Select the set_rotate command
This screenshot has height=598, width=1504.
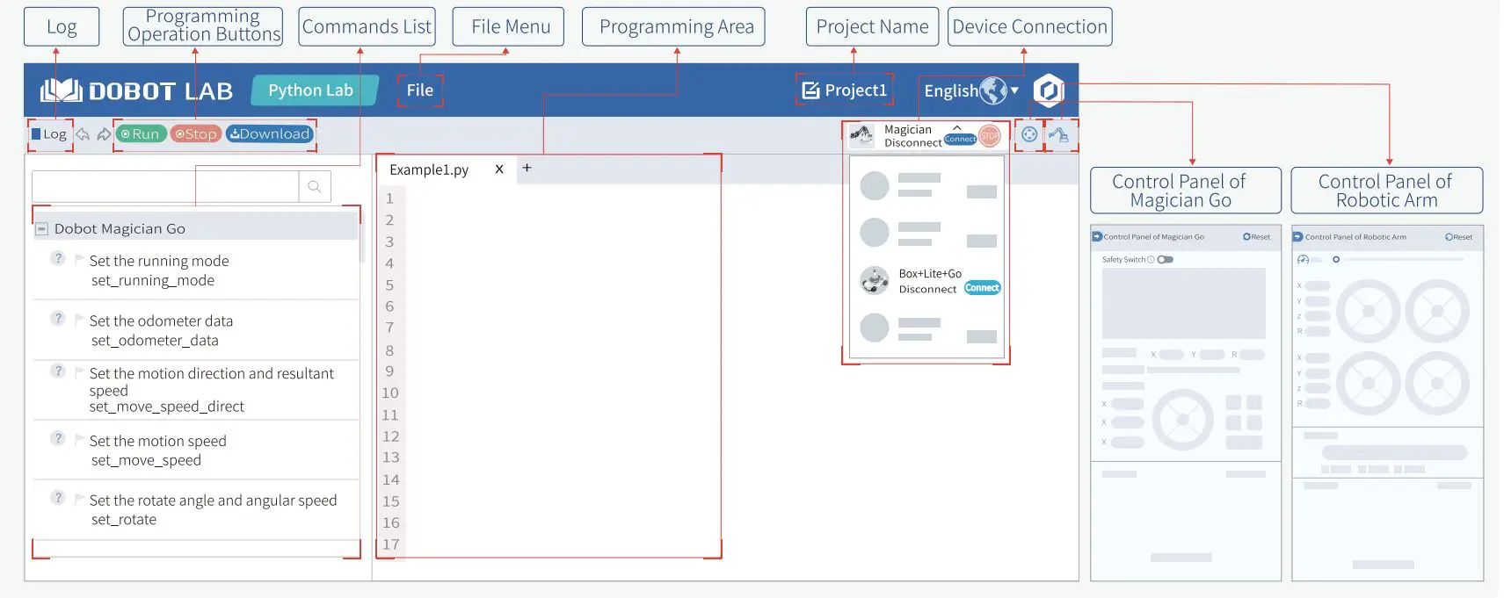[x=124, y=520]
